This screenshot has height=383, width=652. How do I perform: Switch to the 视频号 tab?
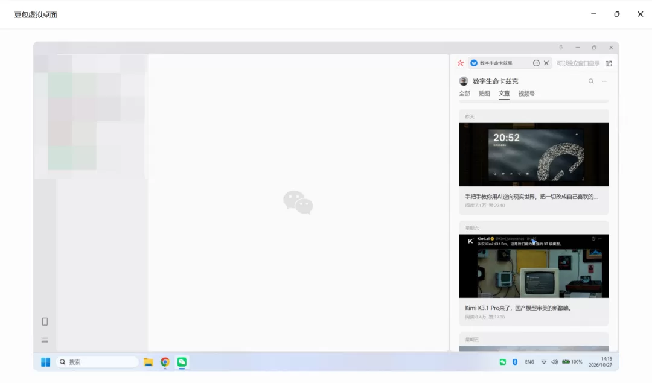[526, 94]
